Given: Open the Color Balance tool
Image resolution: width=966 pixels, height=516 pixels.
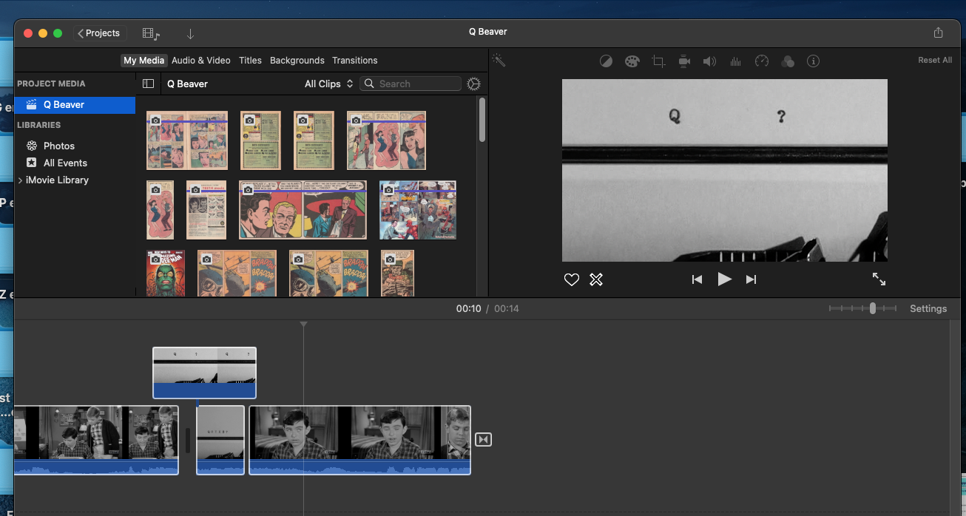Looking at the screenshot, I should tap(606, 61).
